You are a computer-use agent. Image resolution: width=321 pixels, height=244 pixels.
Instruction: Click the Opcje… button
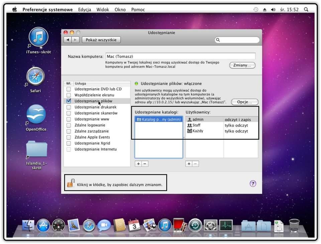pos(245,102)
